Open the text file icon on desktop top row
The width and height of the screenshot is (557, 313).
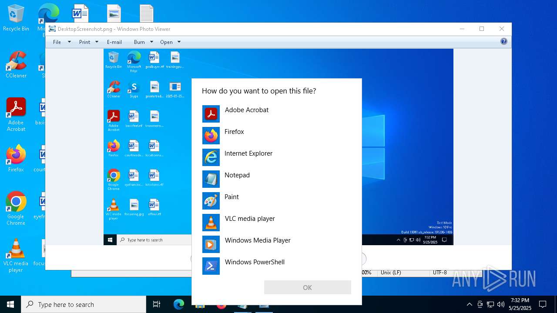147,13
